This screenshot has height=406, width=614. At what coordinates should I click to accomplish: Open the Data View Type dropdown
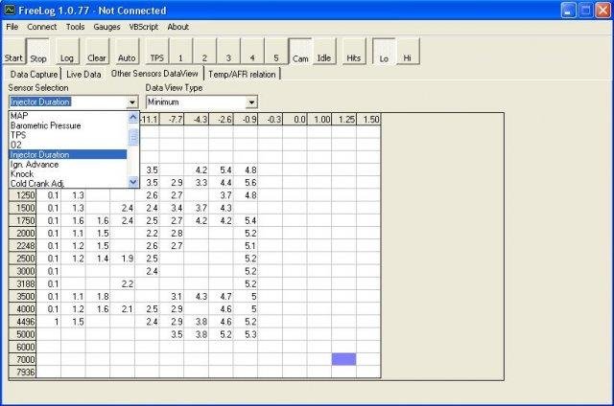(x=251, y=102)
